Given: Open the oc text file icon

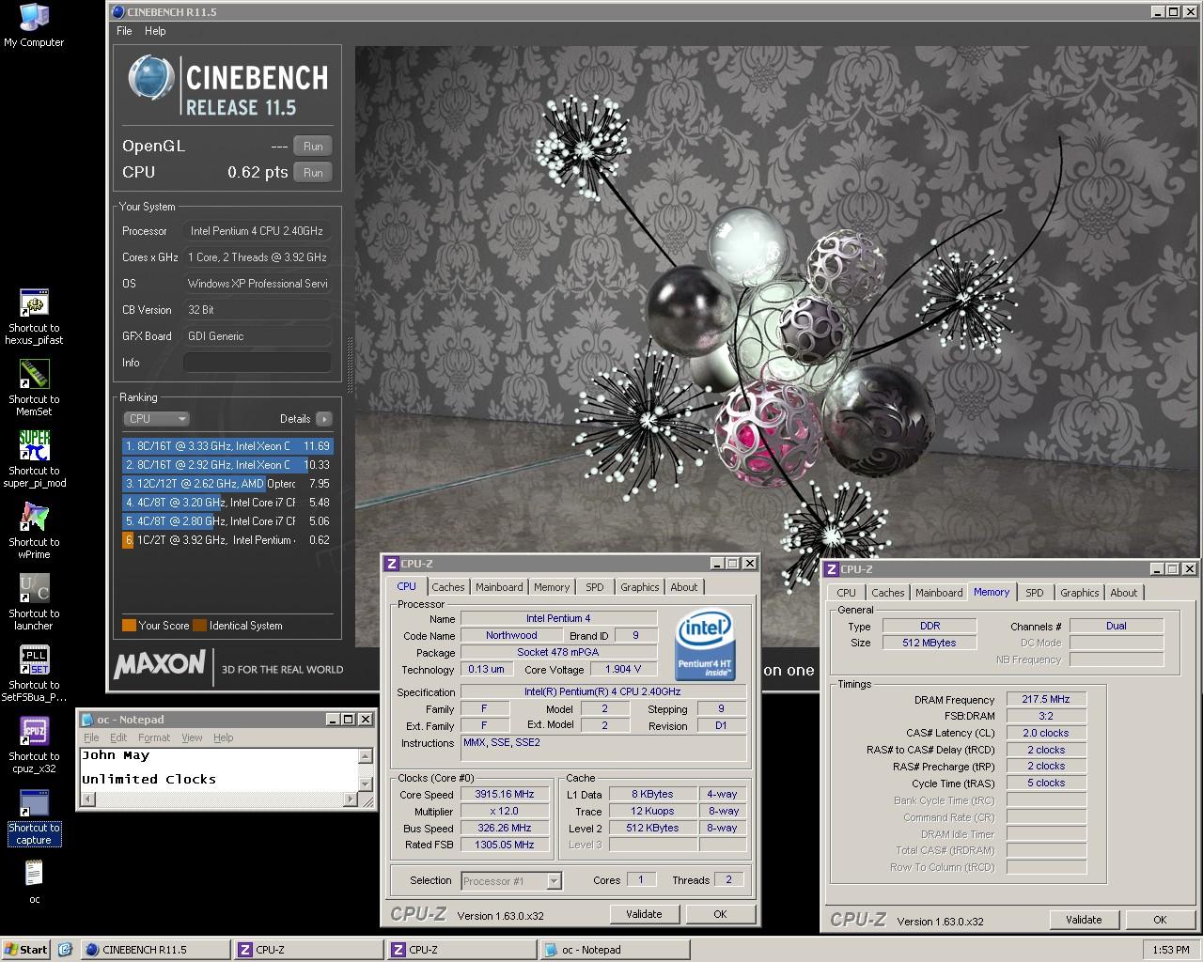Looking at the screenshot, I should click(x=34, y=881).
